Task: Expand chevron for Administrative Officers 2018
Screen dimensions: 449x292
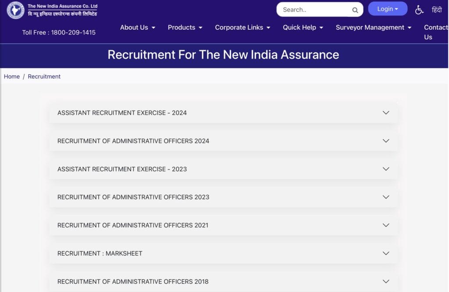Action: 386,282
